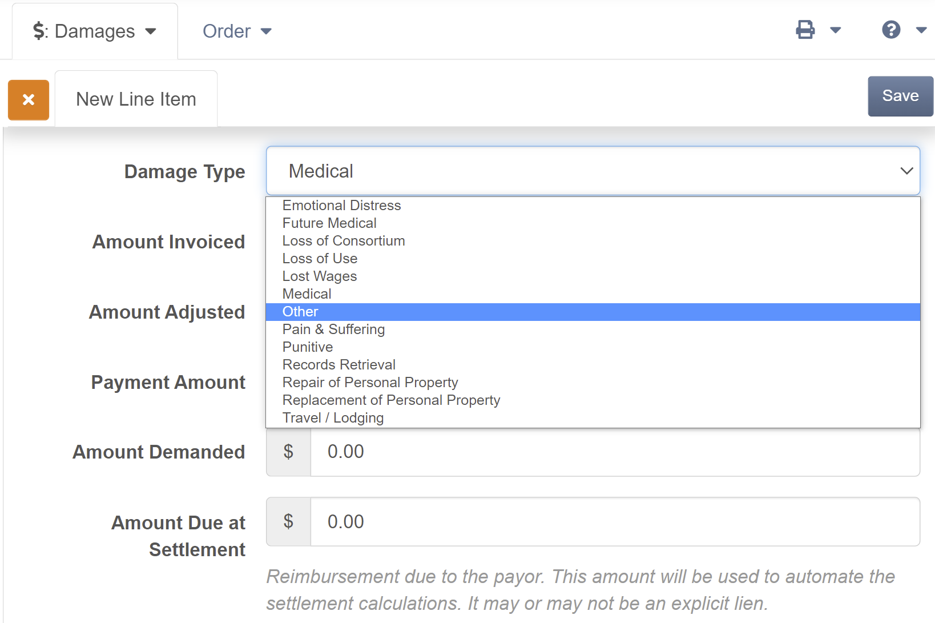Click the Amount Due at Settlement field
935x623 pixels.
pos(615,522)
